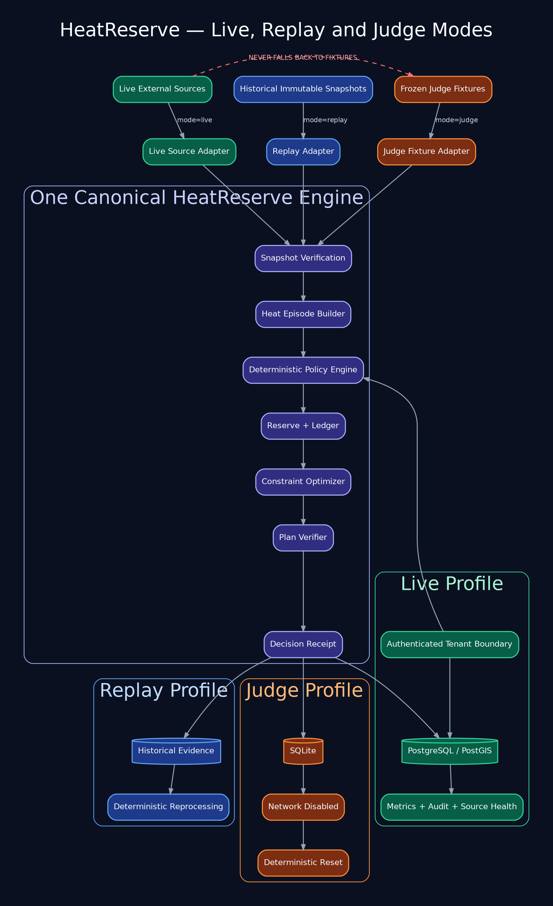Image resolution: width=553 pixels, height=906 pixels.
Task: Click the Network Disabled node
Action: coord(303,807)
